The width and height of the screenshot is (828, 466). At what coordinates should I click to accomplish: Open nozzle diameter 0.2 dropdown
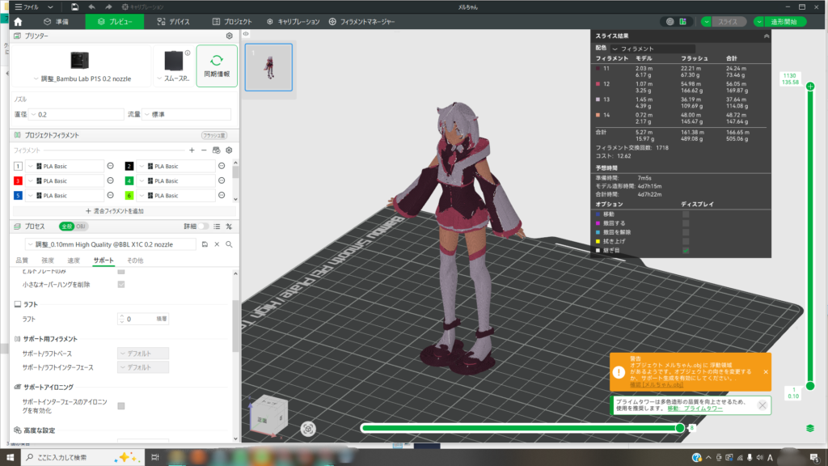tap(76, 114)
